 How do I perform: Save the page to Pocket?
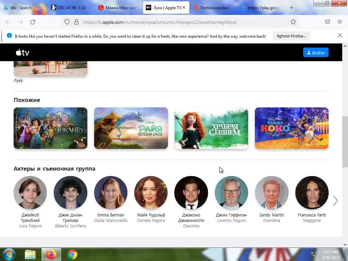[x=327, y=22]
